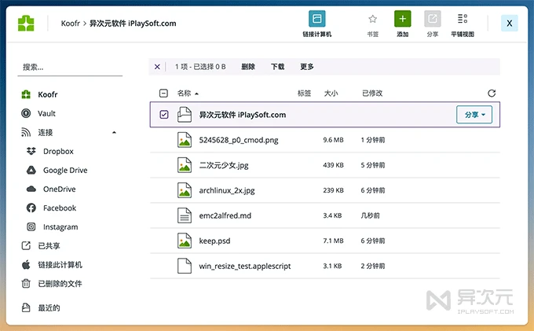Open Google Drive connection
The image size is (534, 331).
65,170
